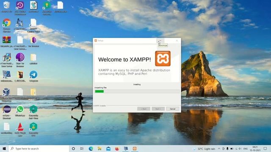The width and height of the screenshot is (271, 152).
Task: Open the Kaspersky Password Manager key icon
Action: (47, 5)
